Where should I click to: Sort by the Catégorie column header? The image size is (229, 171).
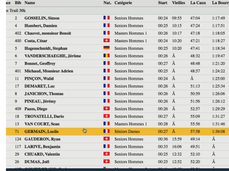coord(123,3)
